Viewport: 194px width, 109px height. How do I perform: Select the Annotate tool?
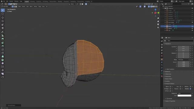click(x=3, y=32)
